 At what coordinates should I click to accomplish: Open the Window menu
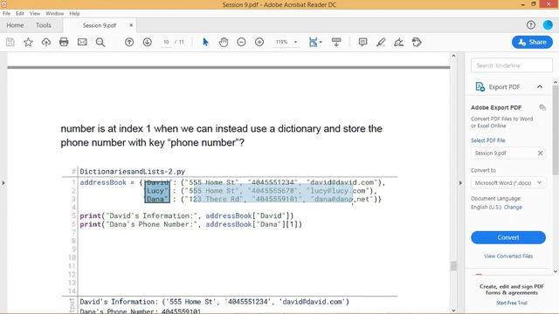click(x=54, y=14)
